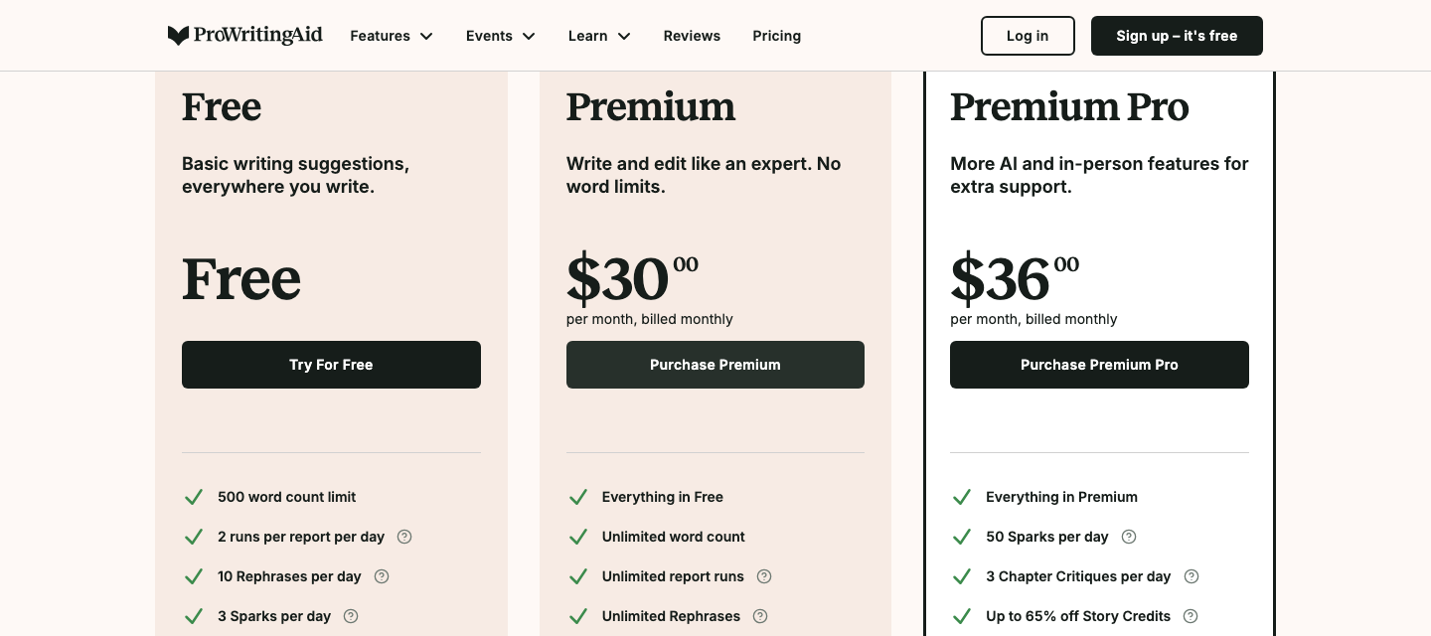This screenshot has width=1431, height=636.
Task: Go to the Reviews page
Action: tap(692, 36)
